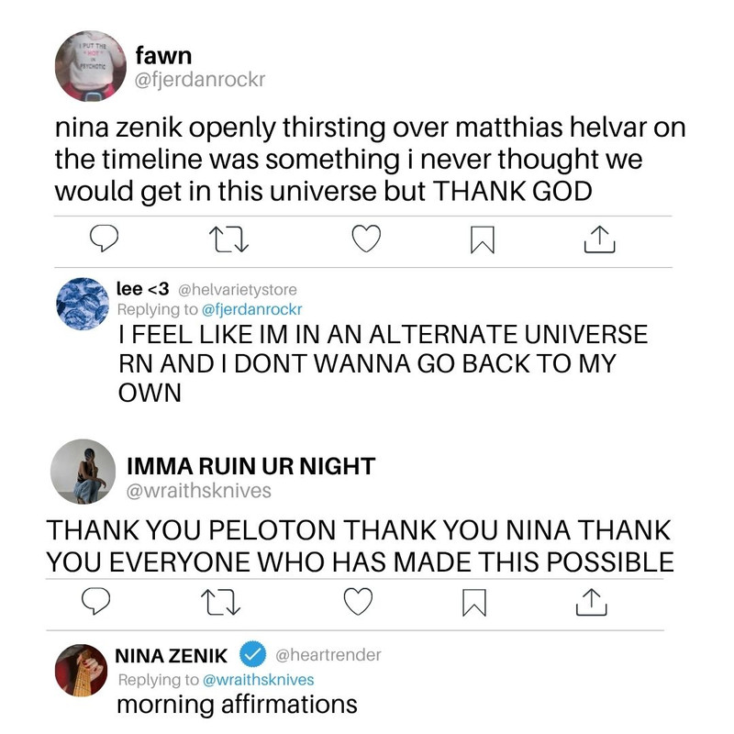This screenshot has height=734, width=734.
Task: Follow the @wraithsknives mention link in reply
Action: pyautogui.click(x=259, y=680)
